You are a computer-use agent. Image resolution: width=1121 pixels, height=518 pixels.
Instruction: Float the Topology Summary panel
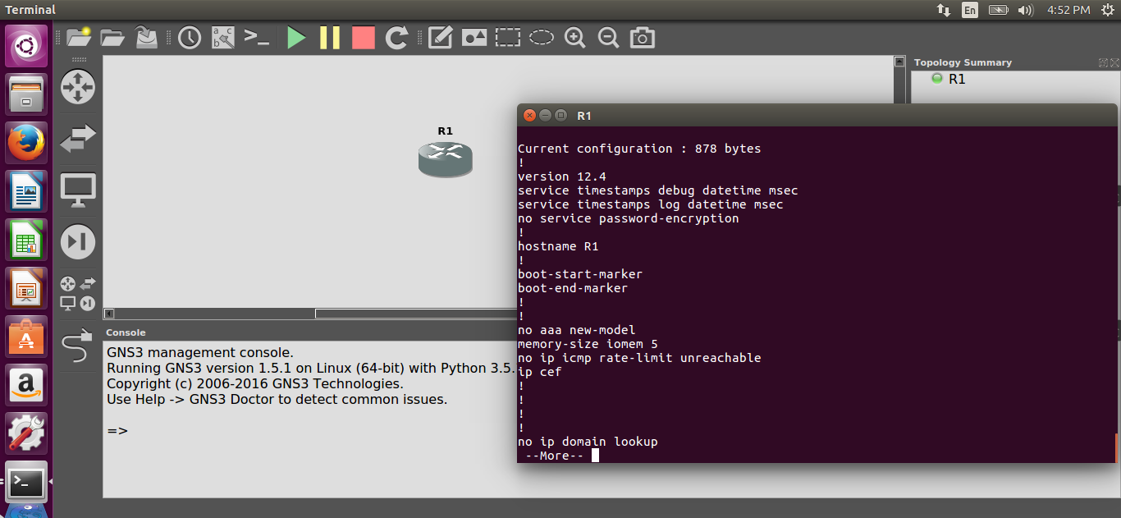[1103, 62]
